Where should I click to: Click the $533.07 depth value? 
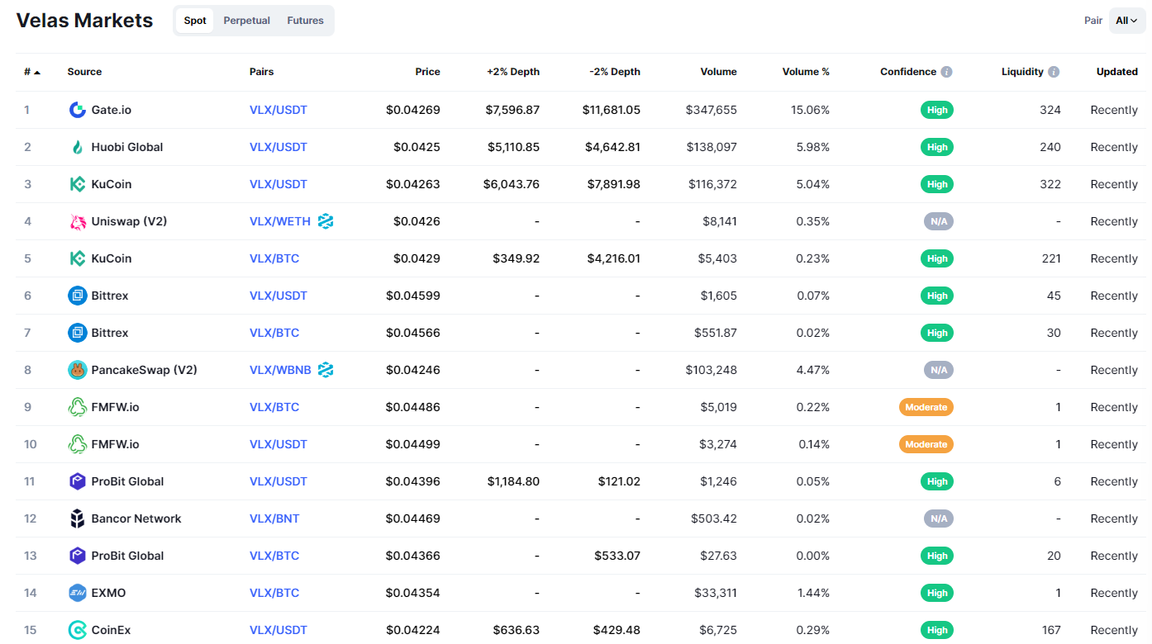[x=617, y=556]
